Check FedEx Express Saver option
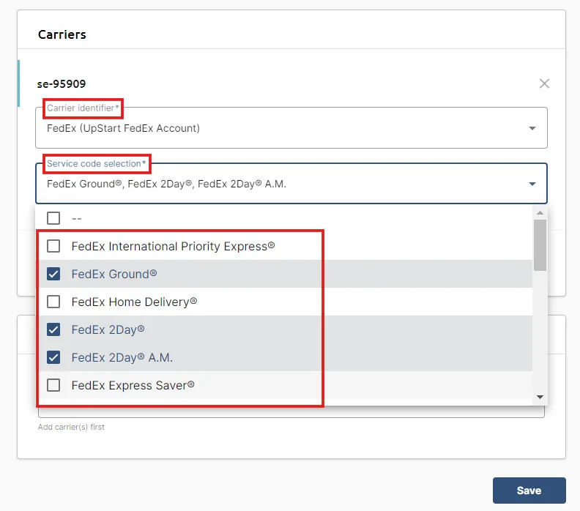The width and height of the screenshot is (580, 511). click(53, 385)
